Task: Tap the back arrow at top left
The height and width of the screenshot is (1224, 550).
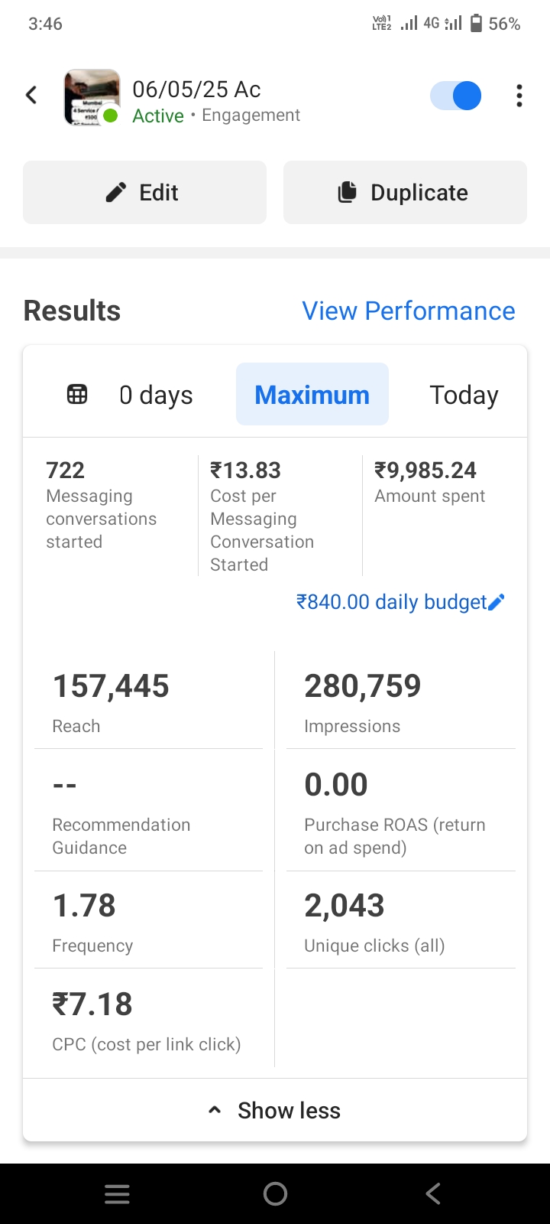Action: click(x=31, y=95)
